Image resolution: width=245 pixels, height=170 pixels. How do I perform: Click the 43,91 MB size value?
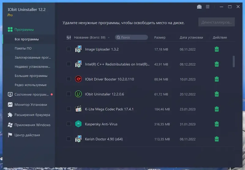[161, 64]
